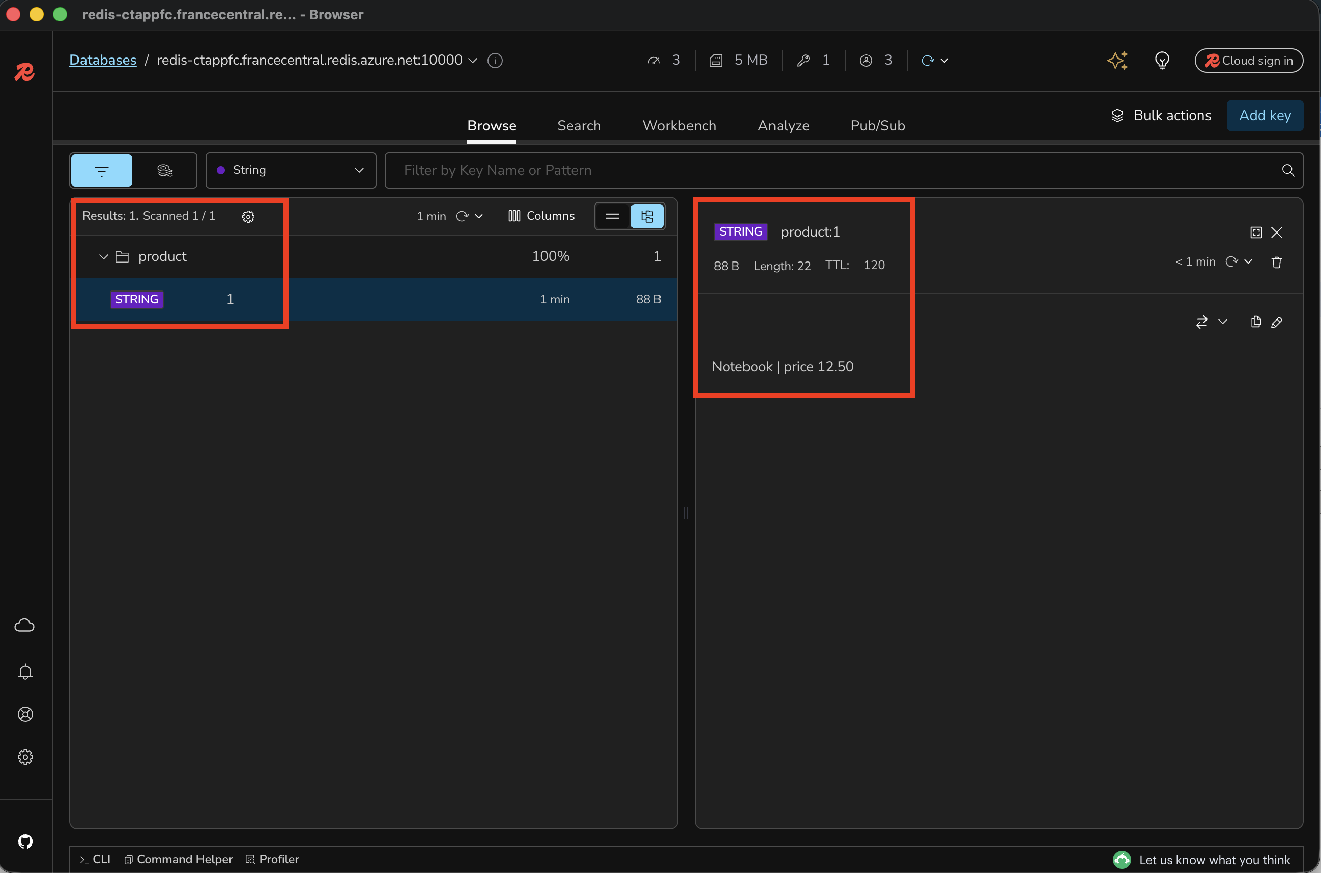
Task: Toggle full screen key details
Action: coord(1256,232)
